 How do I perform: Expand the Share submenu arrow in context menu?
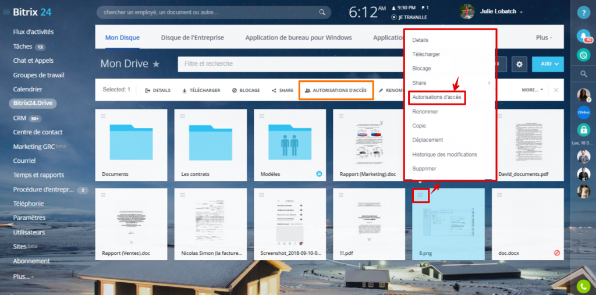(x=489, y=83)
